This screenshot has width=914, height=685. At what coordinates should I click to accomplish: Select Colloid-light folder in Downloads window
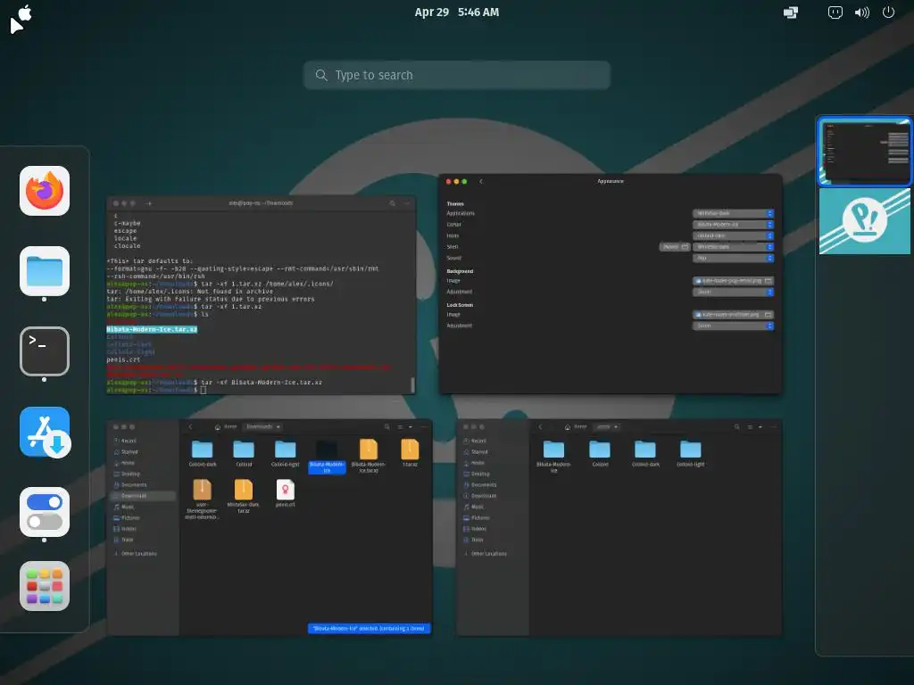[x=285, y=454]
